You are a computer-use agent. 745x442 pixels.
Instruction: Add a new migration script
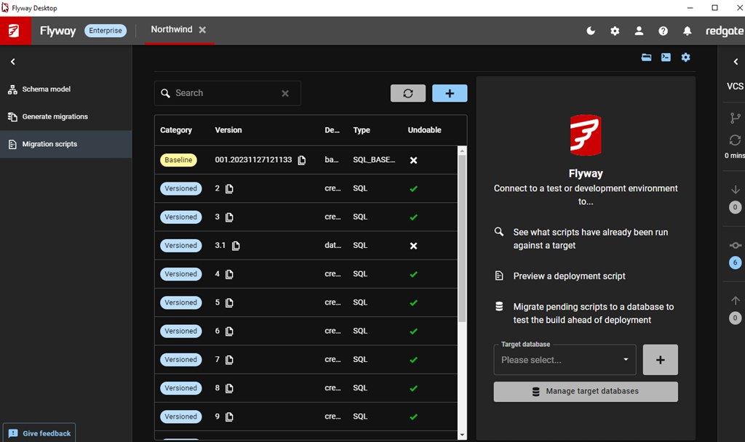pos(450,93)
